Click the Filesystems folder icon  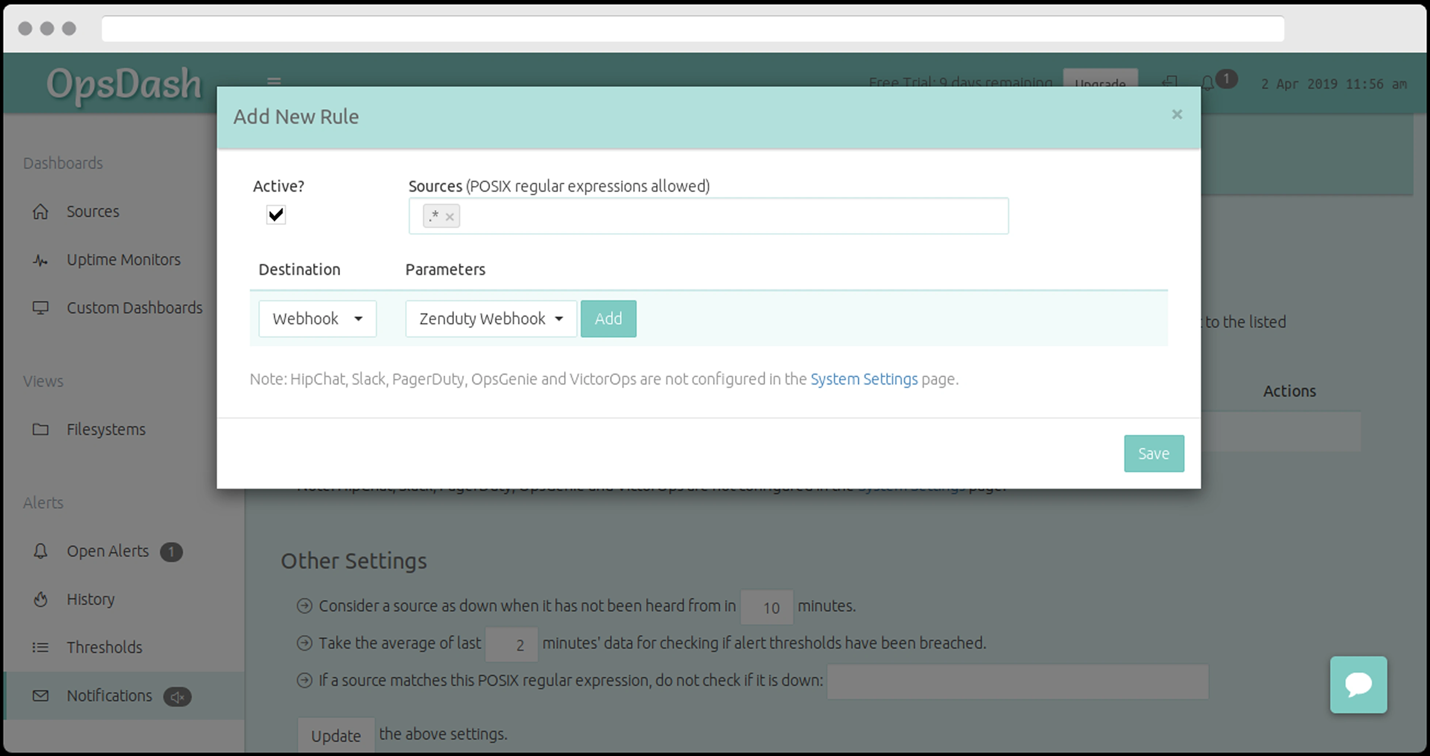[x=41, y=429]
